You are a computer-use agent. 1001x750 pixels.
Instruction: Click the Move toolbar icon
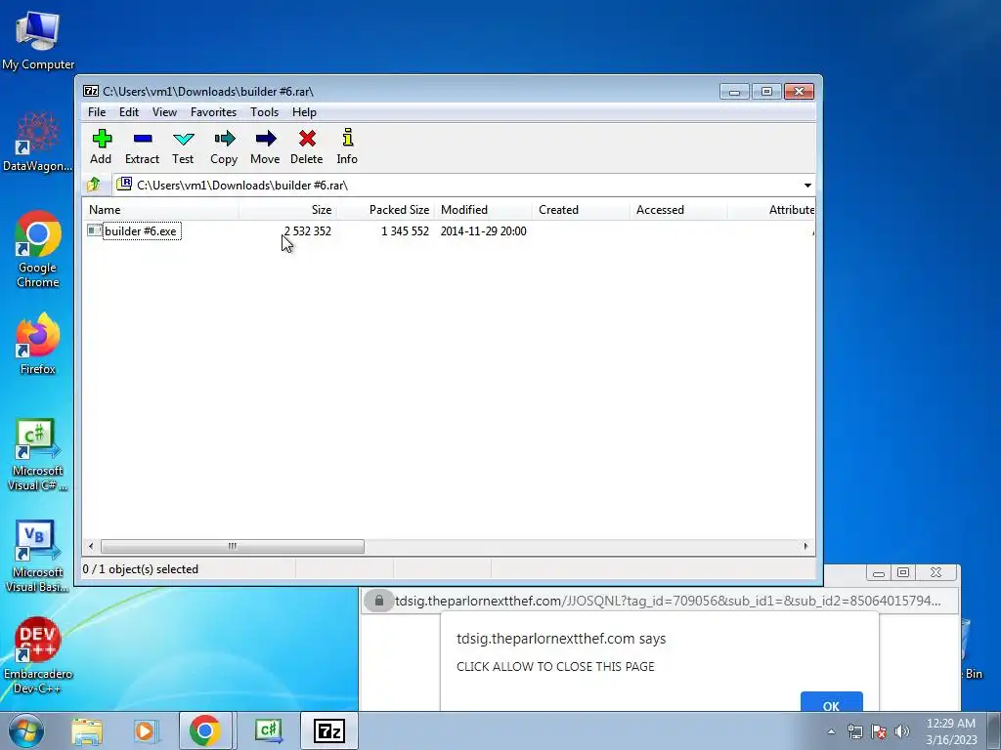coord(265,146)
